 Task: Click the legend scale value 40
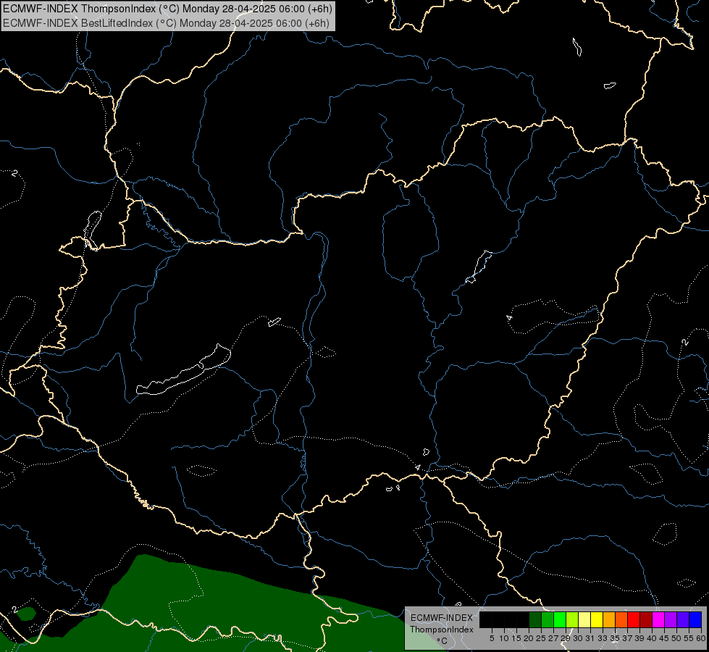(x=652, y=638)
